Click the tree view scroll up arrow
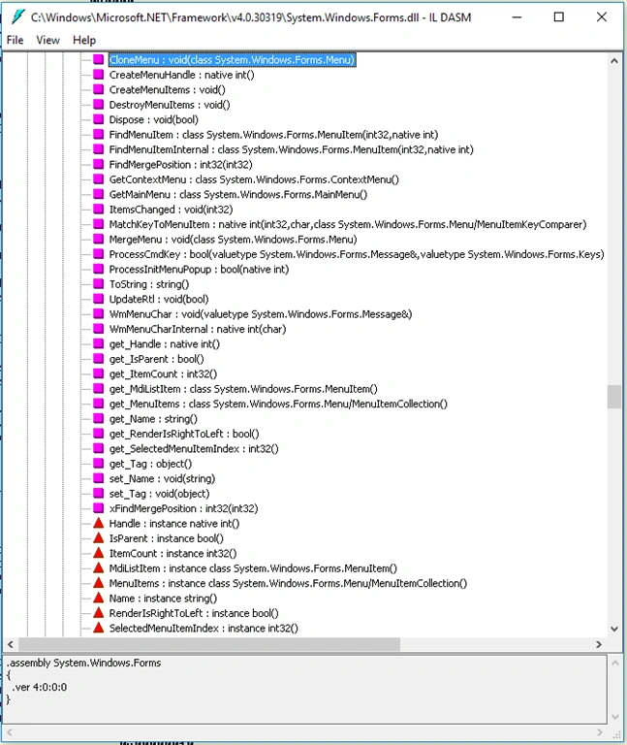627x745 pixels. (614, 61)
